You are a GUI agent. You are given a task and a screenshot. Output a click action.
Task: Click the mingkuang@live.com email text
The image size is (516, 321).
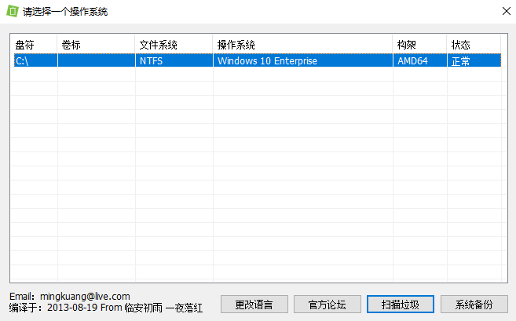tap(85, 297)
